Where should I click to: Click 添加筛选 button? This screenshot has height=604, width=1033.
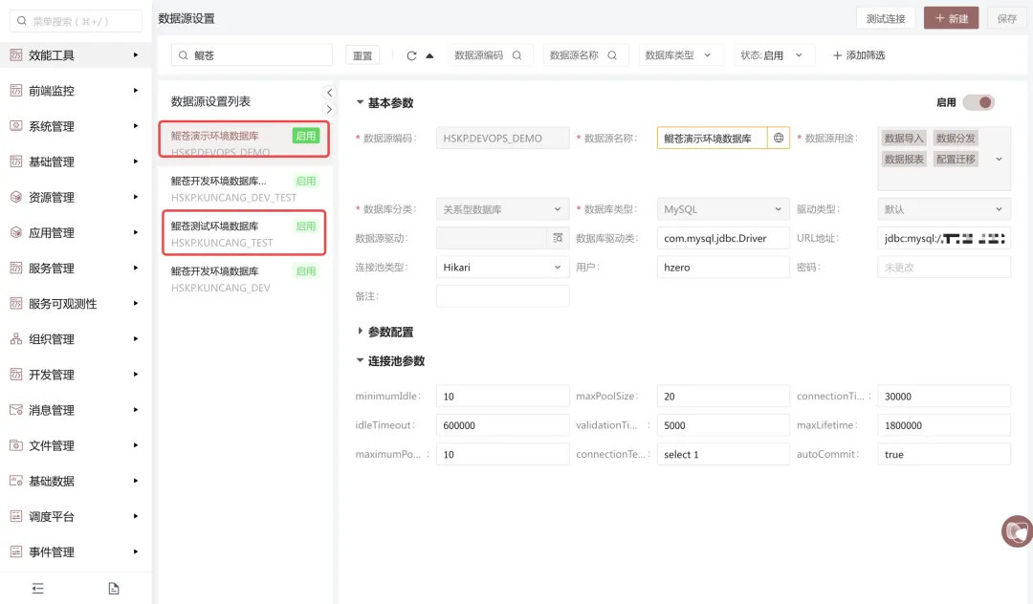pos(858,55)
